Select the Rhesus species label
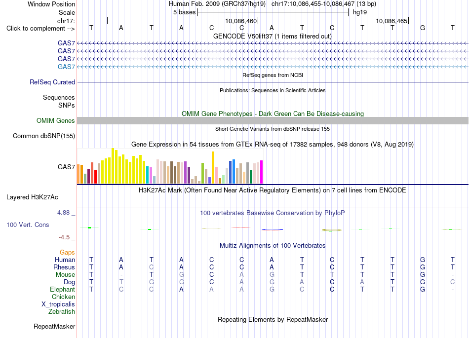This screenshot has height=338, width=469. (64, 267)
